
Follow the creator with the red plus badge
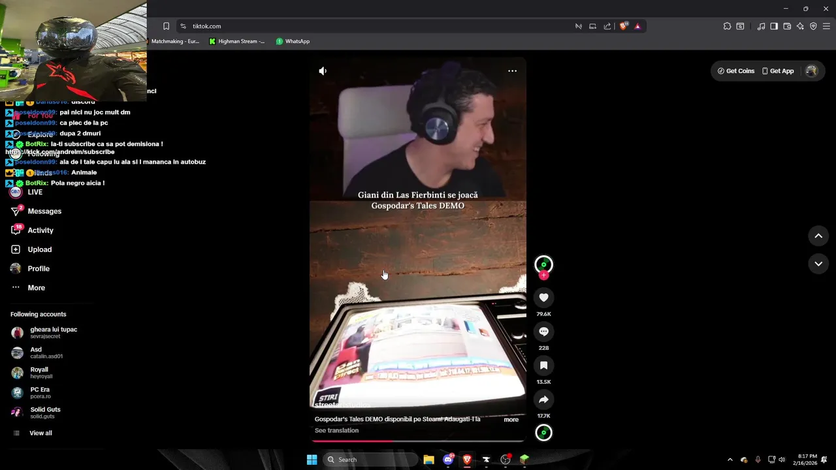point(543,275)
